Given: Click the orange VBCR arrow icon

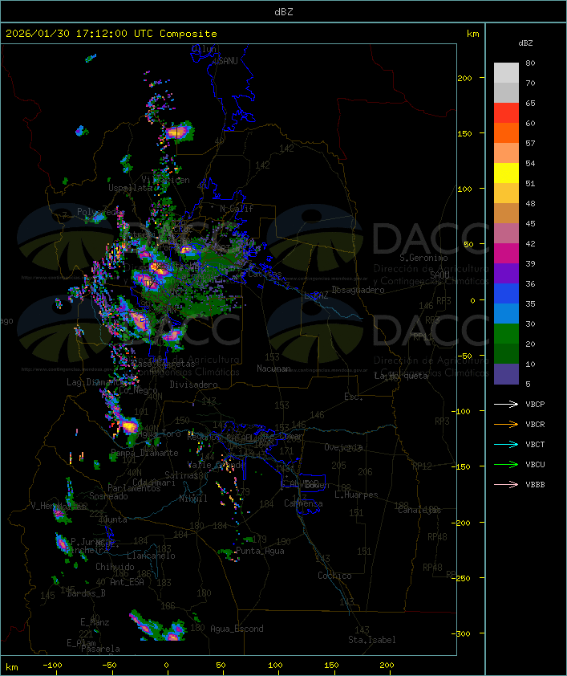Looking at the screenshot, I should point(507,424).
